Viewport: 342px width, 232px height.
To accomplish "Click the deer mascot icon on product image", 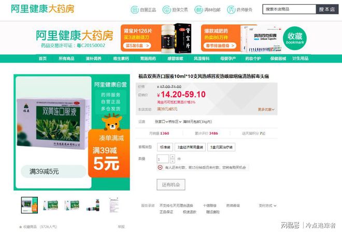I will point(112,122).
